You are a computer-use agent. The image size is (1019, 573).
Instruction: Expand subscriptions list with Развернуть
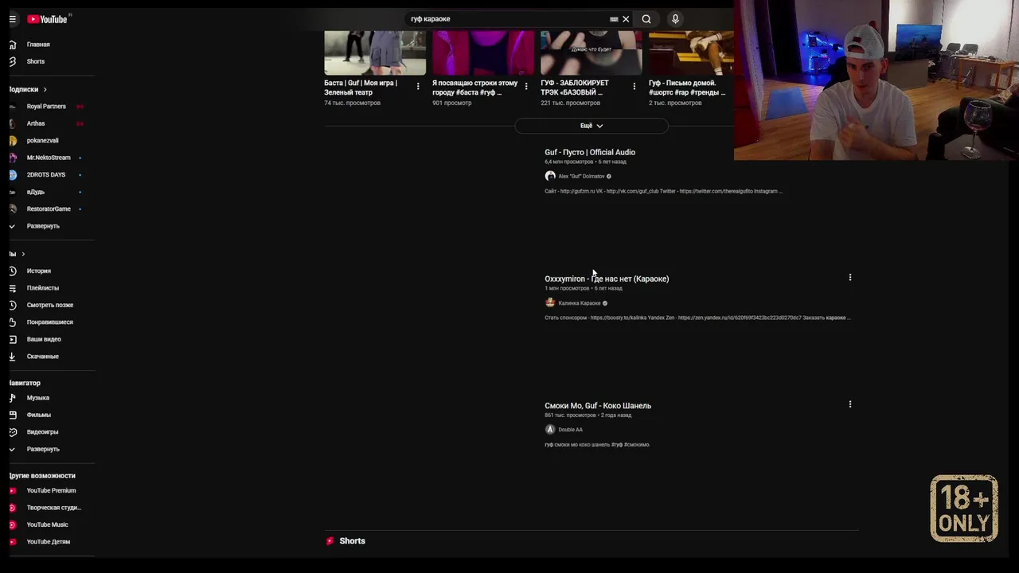[43, 226]
